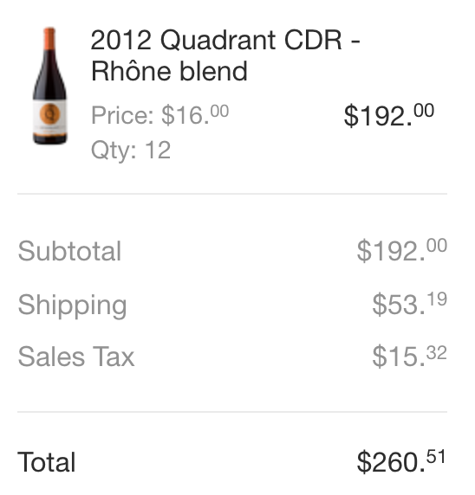Open the wine bottle product thumbnail
The image size is (475, 495).
(50, 86)
